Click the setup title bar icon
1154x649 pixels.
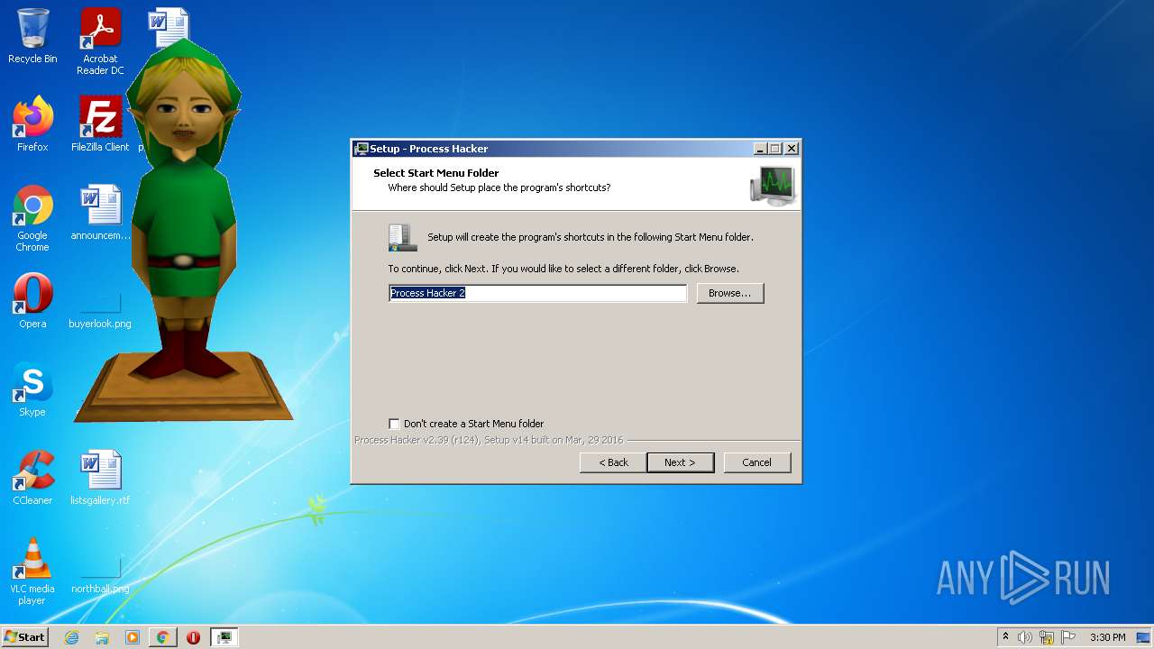362,149
